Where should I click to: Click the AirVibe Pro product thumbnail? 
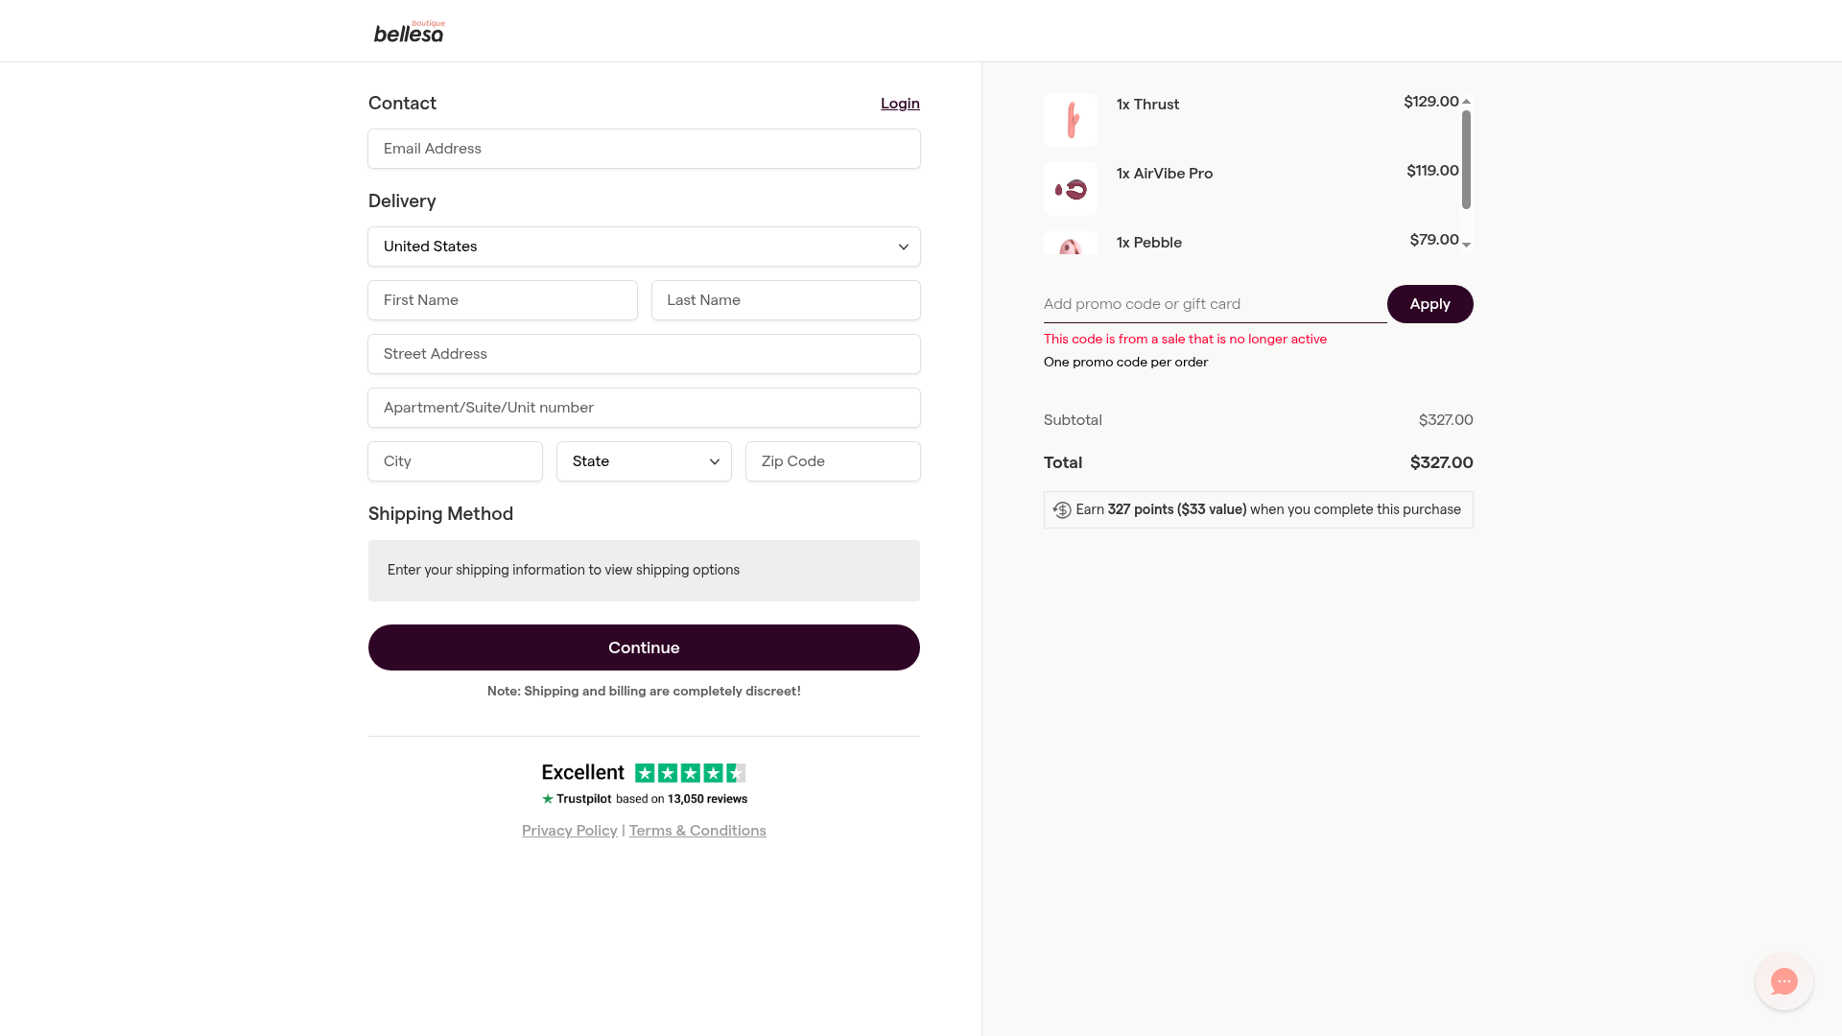(x=1070, y=189)
